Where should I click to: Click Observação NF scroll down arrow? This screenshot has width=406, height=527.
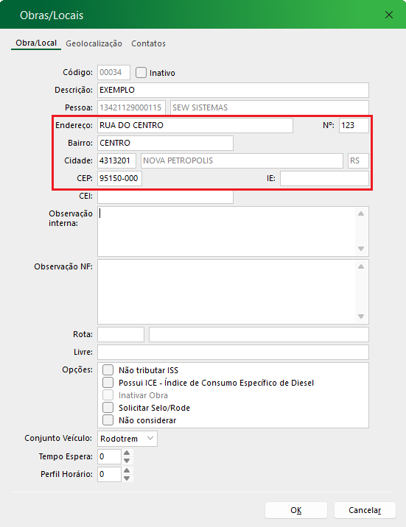click(361, 316)
